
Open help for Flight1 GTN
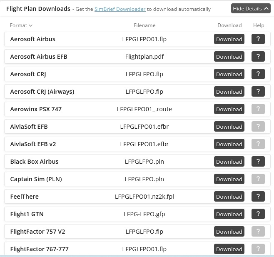coord(258,214)
